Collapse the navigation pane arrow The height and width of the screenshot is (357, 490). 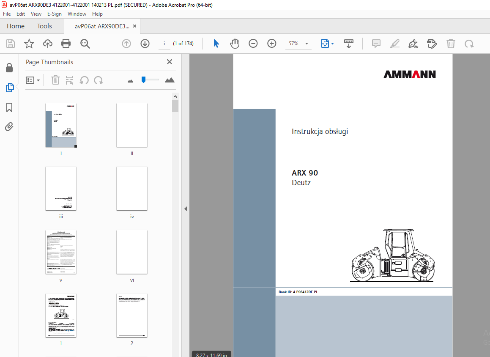186,209
